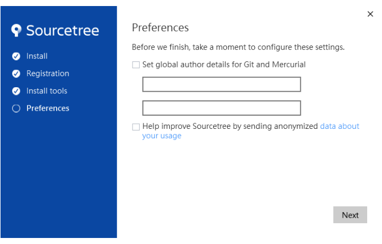
Task: Click the Preferences step circle icon
Action: coord(16,109)
